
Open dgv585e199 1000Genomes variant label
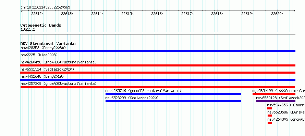point(279,91)
